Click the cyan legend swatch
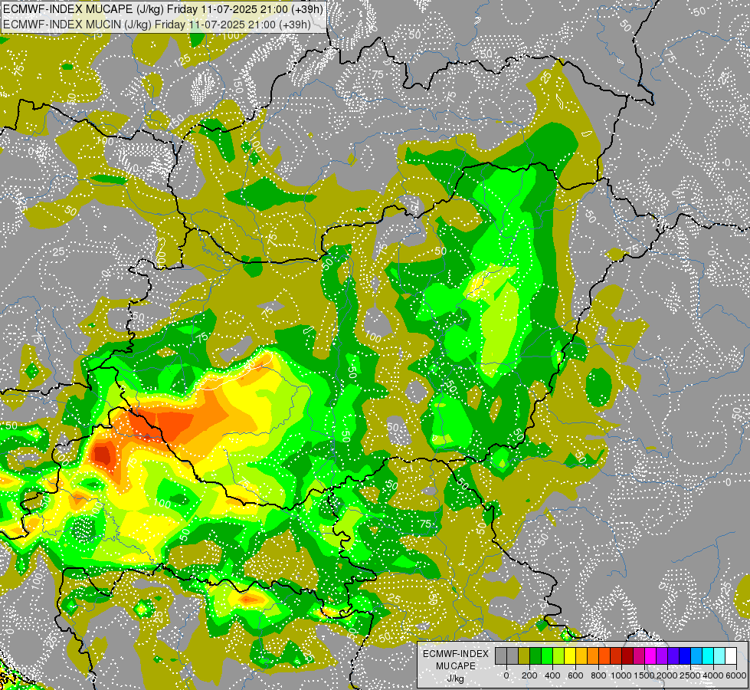750x690 pixels. (x=708, y=655)
